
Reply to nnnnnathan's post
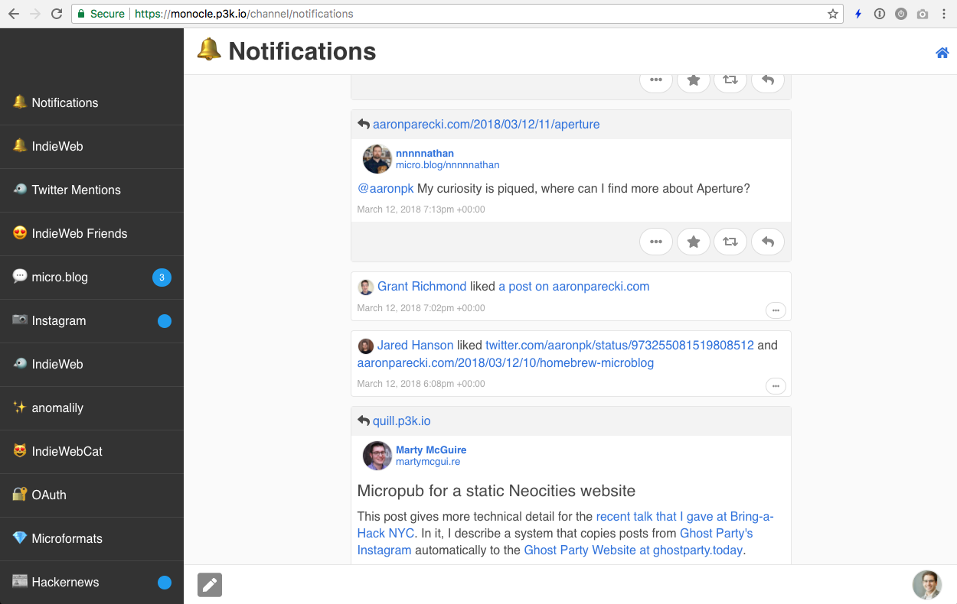point(768,242)
